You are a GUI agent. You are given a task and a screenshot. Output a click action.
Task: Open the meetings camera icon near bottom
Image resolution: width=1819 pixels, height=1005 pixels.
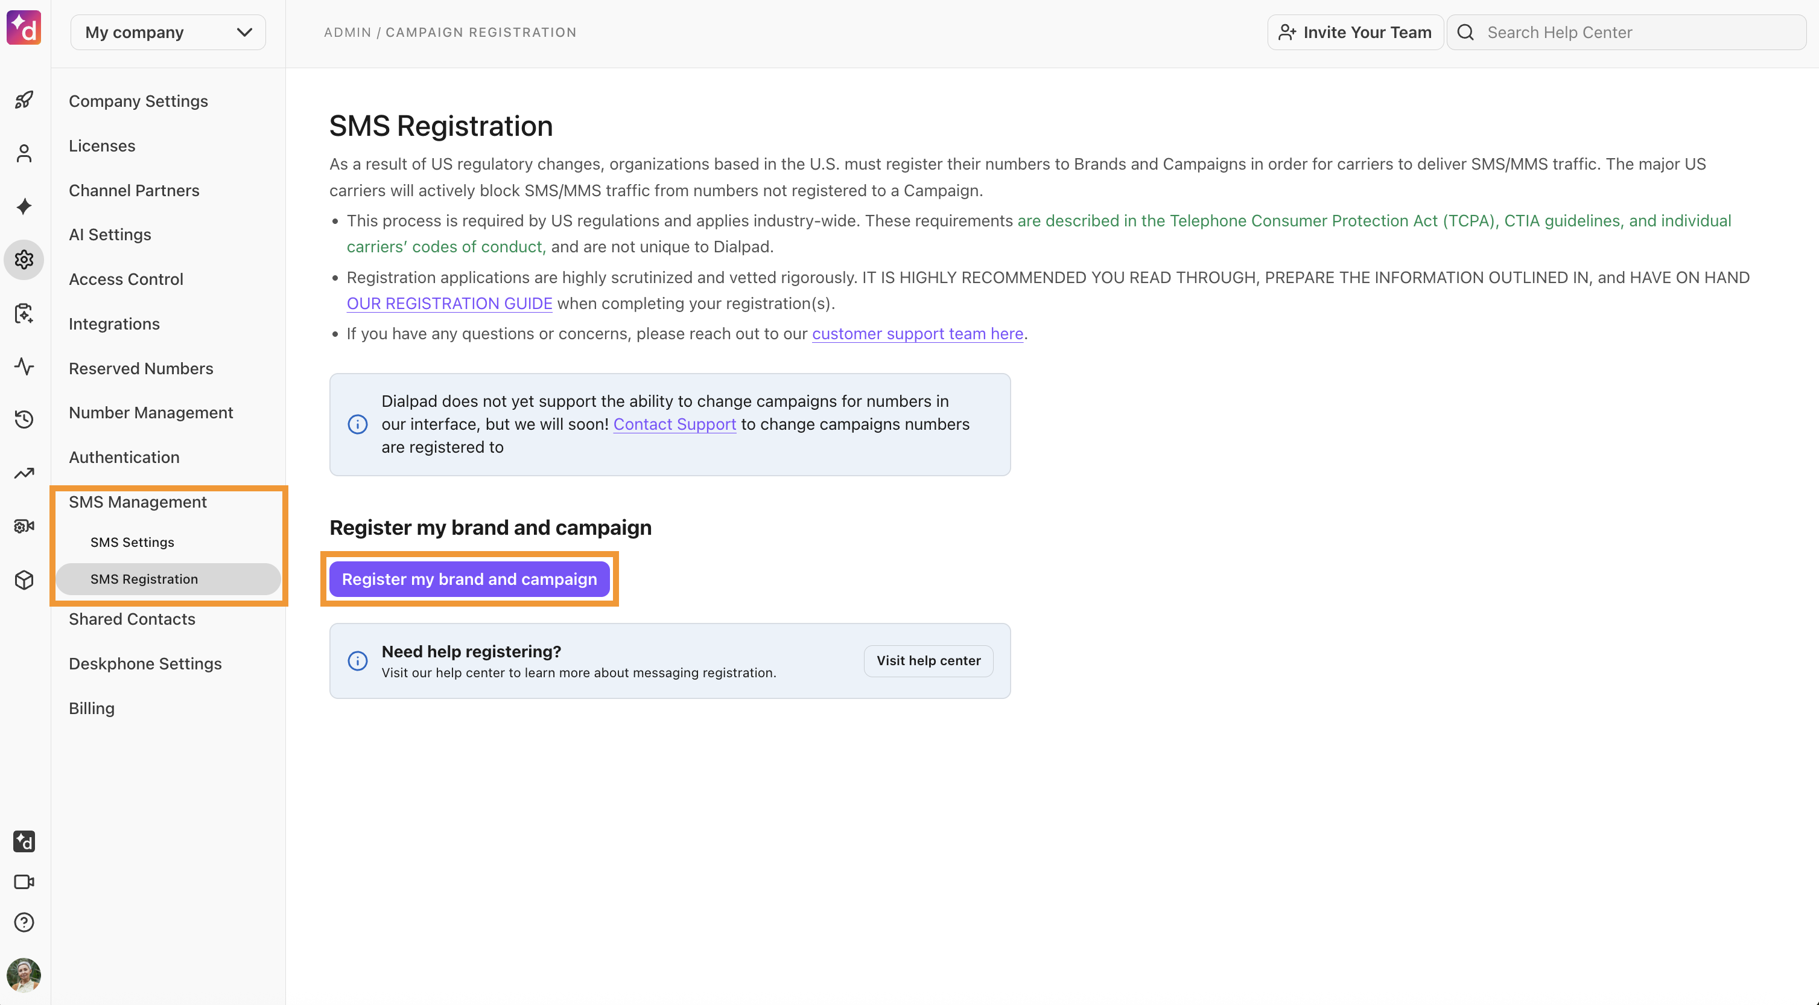(24, 882)
